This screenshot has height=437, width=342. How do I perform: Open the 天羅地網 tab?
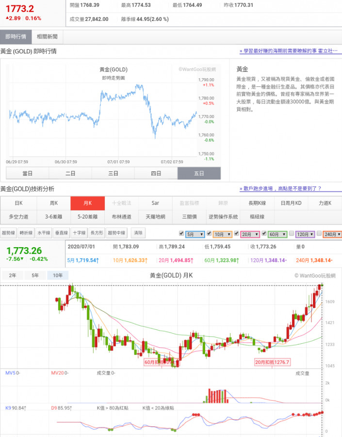(155, 217)
